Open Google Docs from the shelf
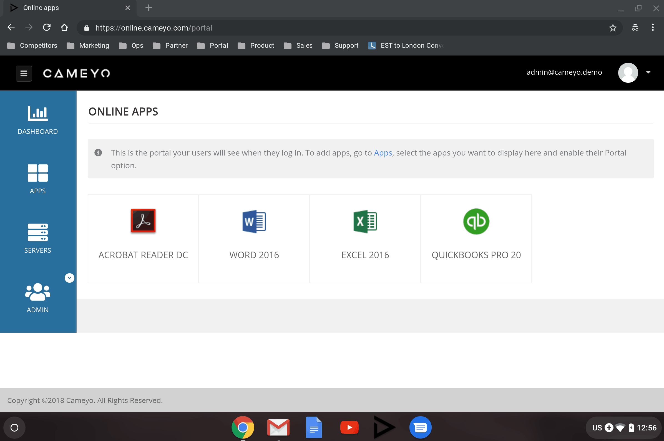The image size is (664, 441). pyautogui.click(x=314, y=427)
